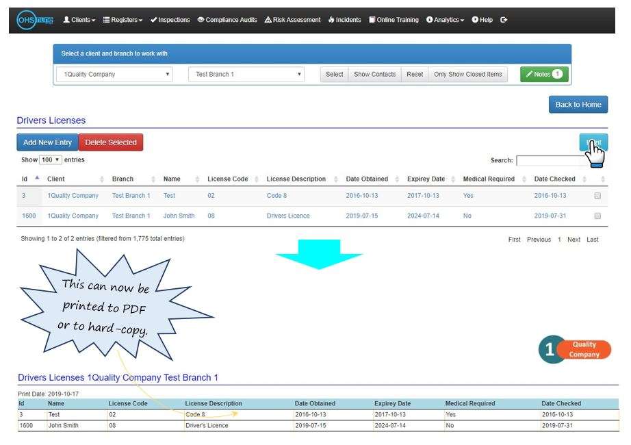The width and height of the screenshot is (631, 445).
Task: Open Online Training from the navbar
Action: coord(394,20)
